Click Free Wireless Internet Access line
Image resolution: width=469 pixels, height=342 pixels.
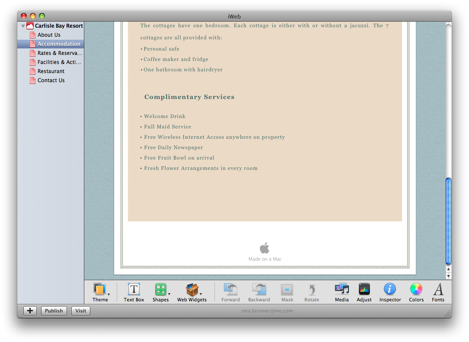[214, 137]
